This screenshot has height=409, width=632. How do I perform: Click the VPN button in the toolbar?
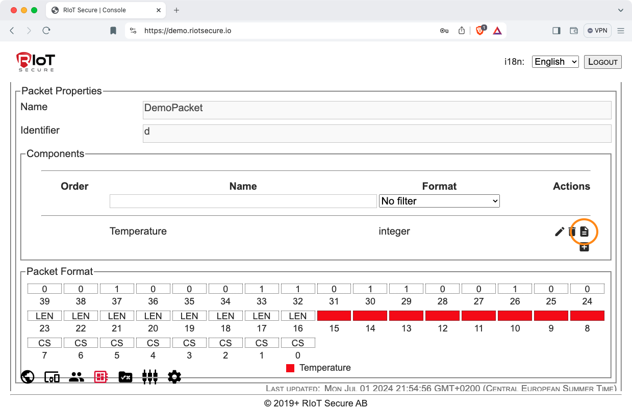[x=597, y=31]
